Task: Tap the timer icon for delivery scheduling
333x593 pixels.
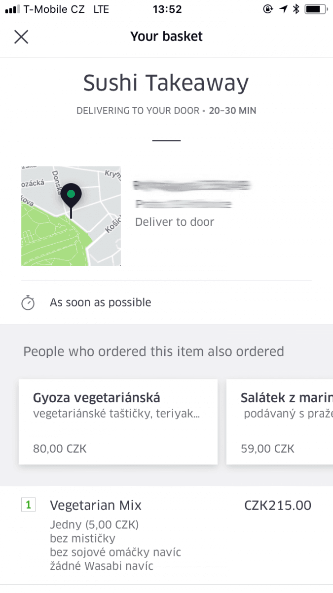Action: pos(28,302)
